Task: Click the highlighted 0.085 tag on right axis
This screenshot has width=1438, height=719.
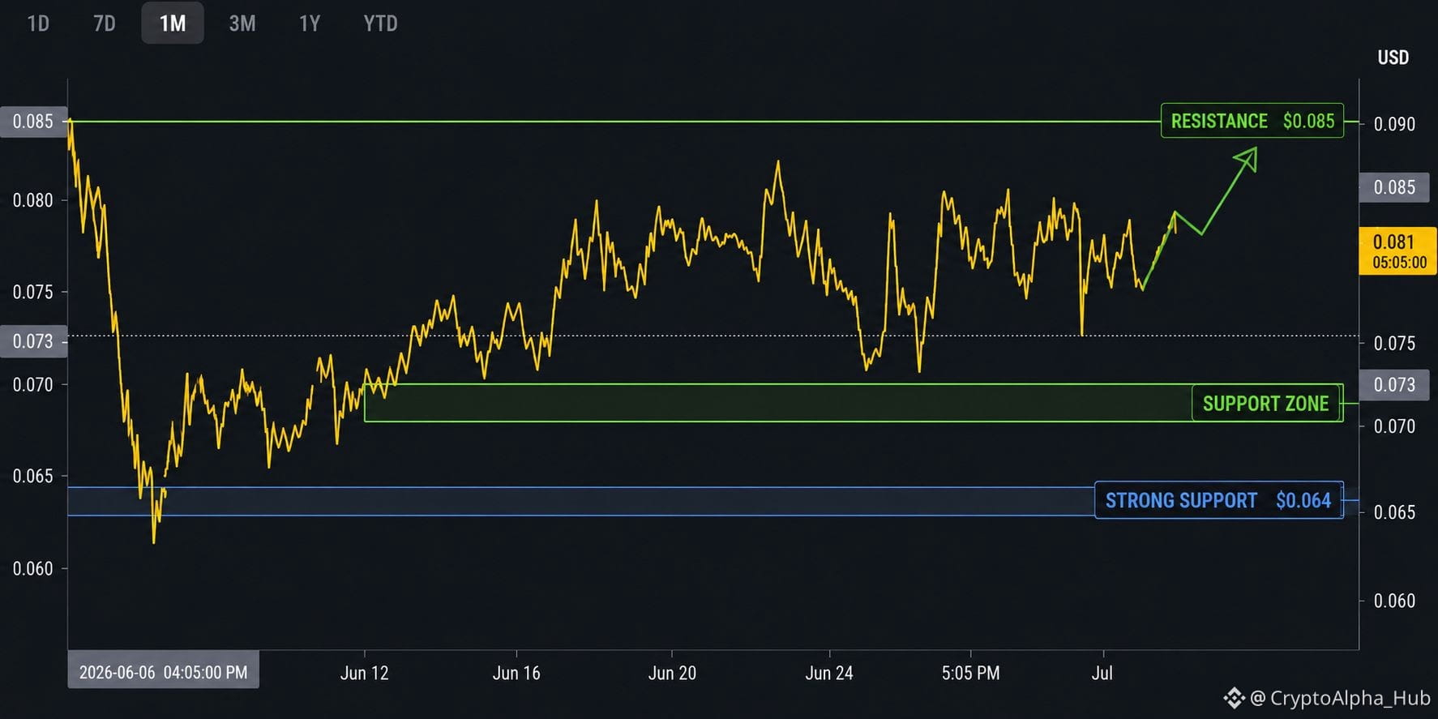Action: pos(1394,187)
